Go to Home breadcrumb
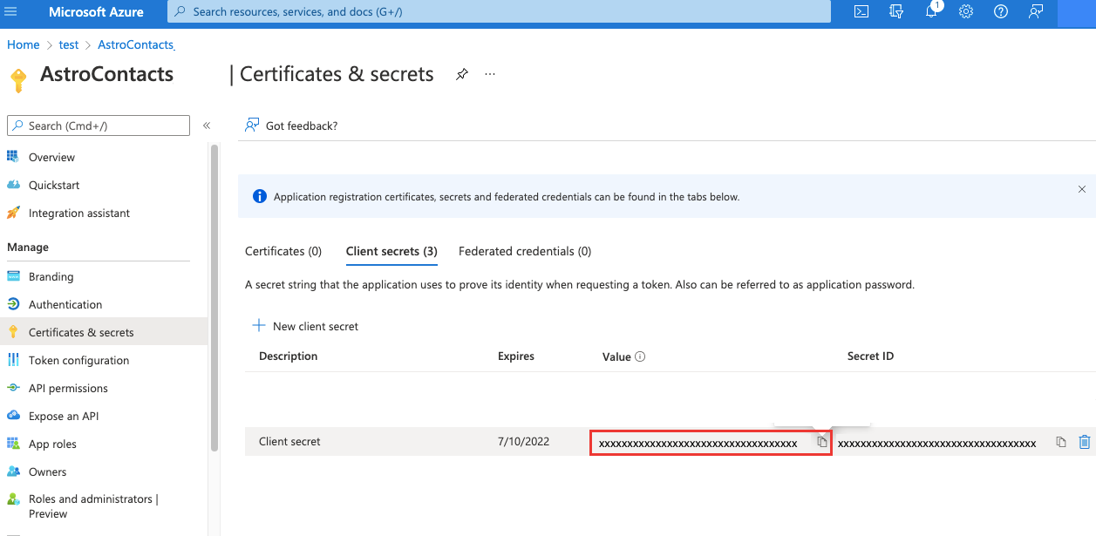The width and height of the screenshot is (1096, 536). [x=24, y=44]
